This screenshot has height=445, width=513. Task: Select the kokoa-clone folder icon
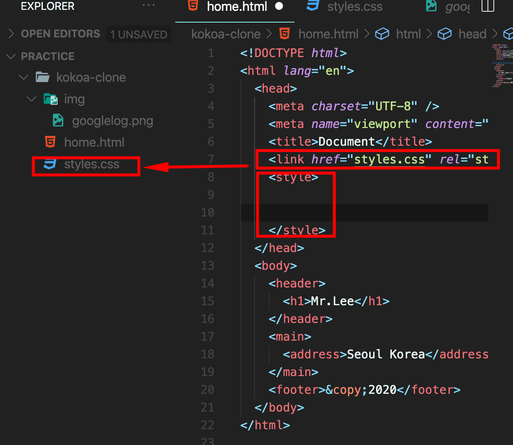(x=42, y=77)
